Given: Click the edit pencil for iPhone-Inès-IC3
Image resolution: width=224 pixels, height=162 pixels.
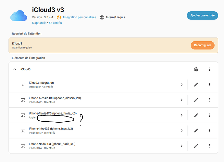Looking at the screenshot, I should (x=196, y=130).
